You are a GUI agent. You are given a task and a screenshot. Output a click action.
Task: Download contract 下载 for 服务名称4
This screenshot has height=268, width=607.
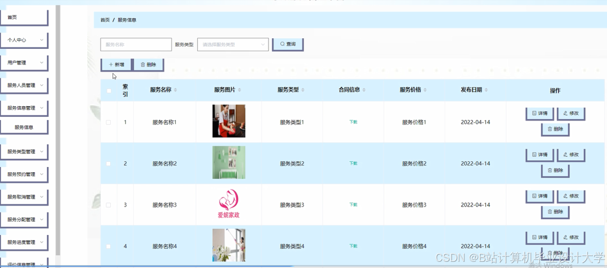tap(354, 246)
